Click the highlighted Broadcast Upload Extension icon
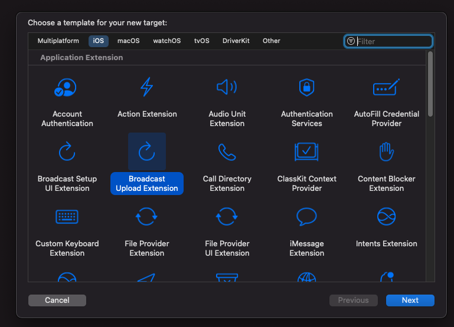This screenshot has height=327, width=454. click(147, 151)
